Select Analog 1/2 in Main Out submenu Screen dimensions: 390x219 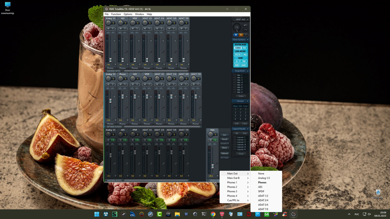pyautogui.click(x=266, y=178)
